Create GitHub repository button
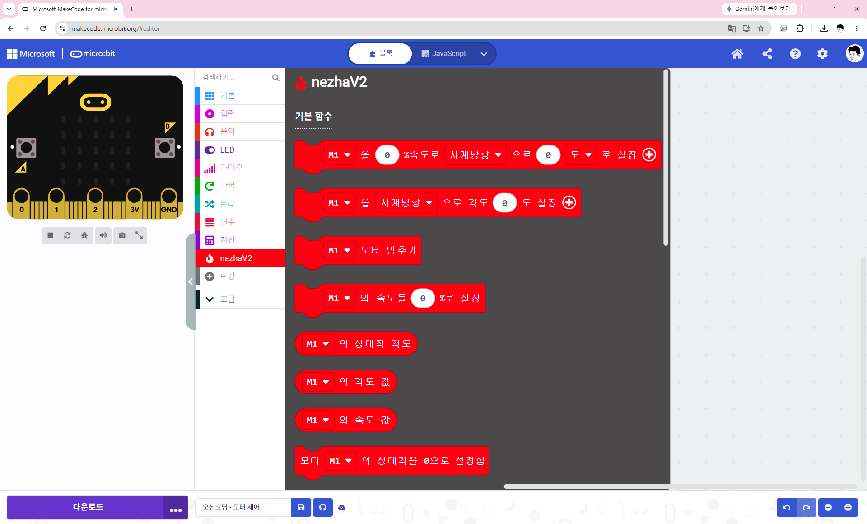 (323, 507)
